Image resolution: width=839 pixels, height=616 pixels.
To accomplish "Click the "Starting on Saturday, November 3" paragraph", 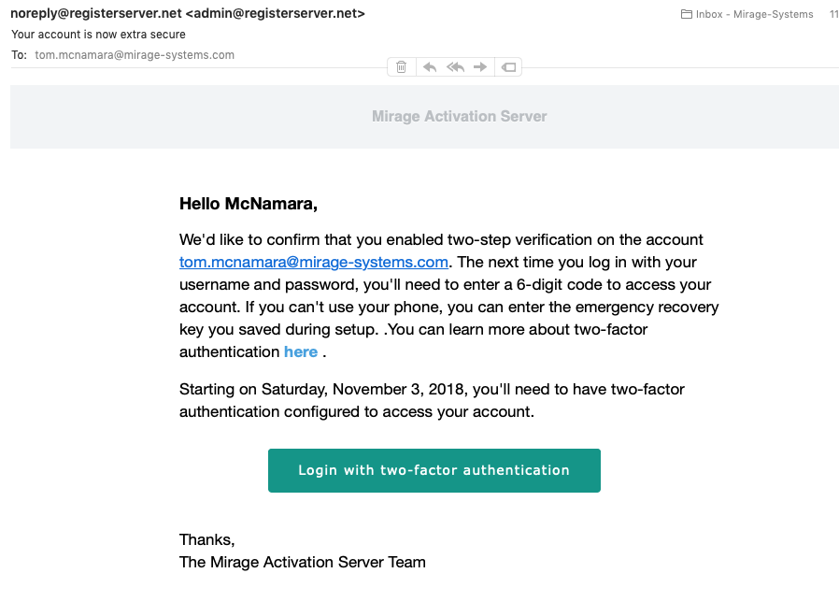I will click(x=432, y=400).
